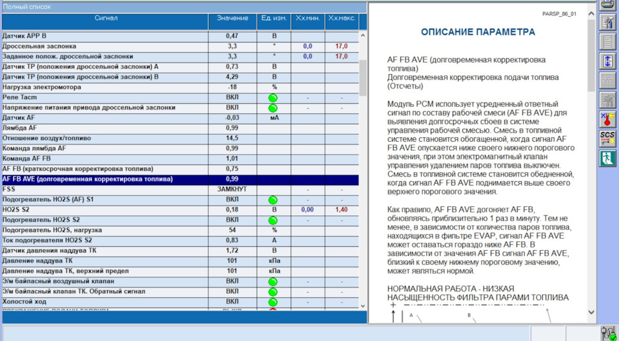Click green indicator for Подогреватель HO2S S2

[x=273, y=220]
